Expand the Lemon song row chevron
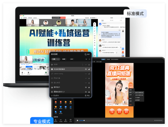 [86, 74]
